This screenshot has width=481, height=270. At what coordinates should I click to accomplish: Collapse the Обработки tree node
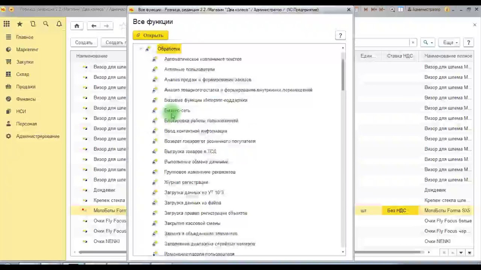tap(141, 49)
